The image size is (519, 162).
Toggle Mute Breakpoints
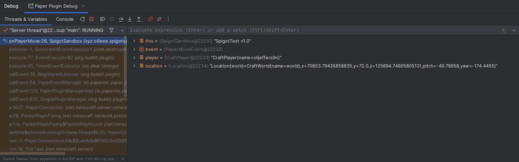(x=159, y=19)
